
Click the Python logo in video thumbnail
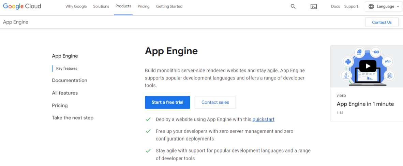348,62
